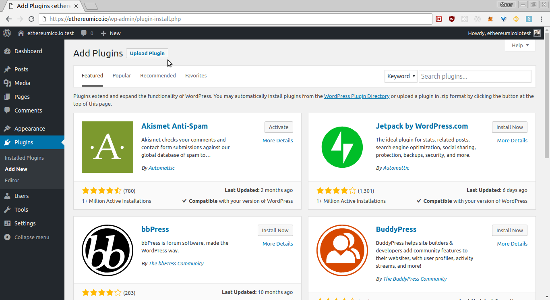This screenshot has width=550, height=300.
Task: Open the blue S extension icon
Action: 529,19
